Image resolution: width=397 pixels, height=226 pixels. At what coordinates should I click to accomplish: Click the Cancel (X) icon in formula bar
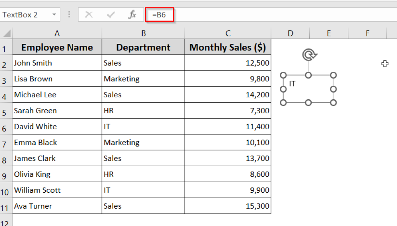click(x=89, y=14)
